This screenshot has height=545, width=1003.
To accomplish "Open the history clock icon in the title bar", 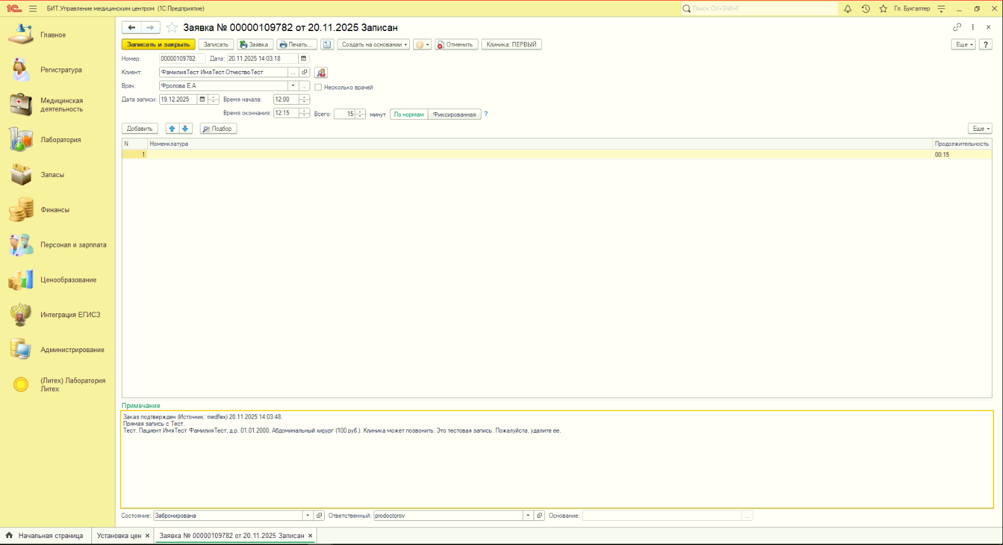I will (865, 9).
